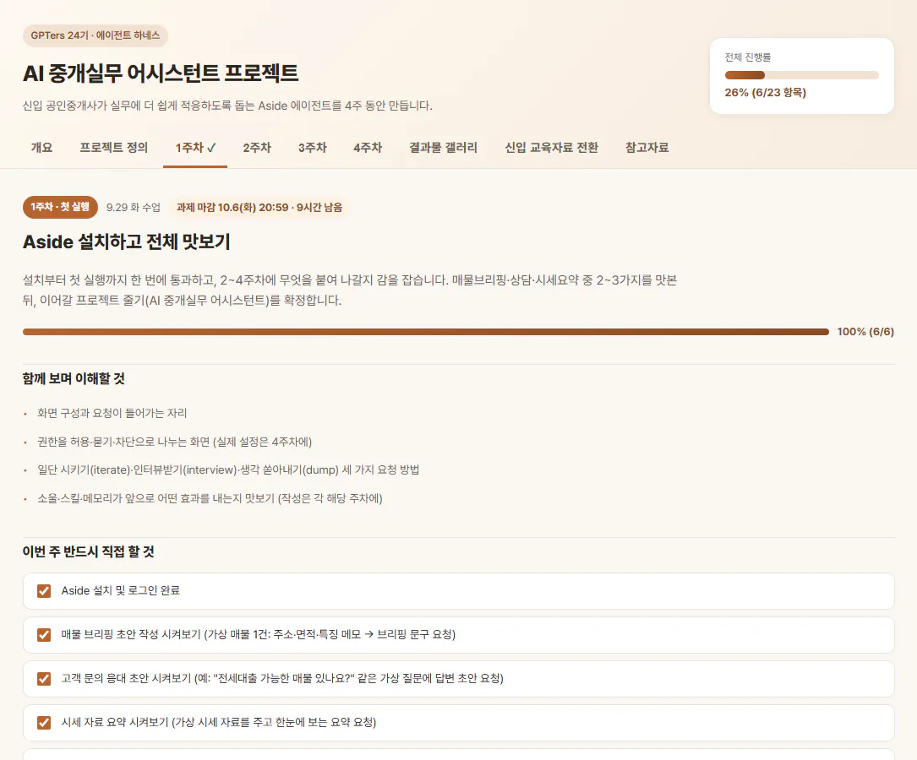Click the 전체 진행률 progress bar

(801, 75)
